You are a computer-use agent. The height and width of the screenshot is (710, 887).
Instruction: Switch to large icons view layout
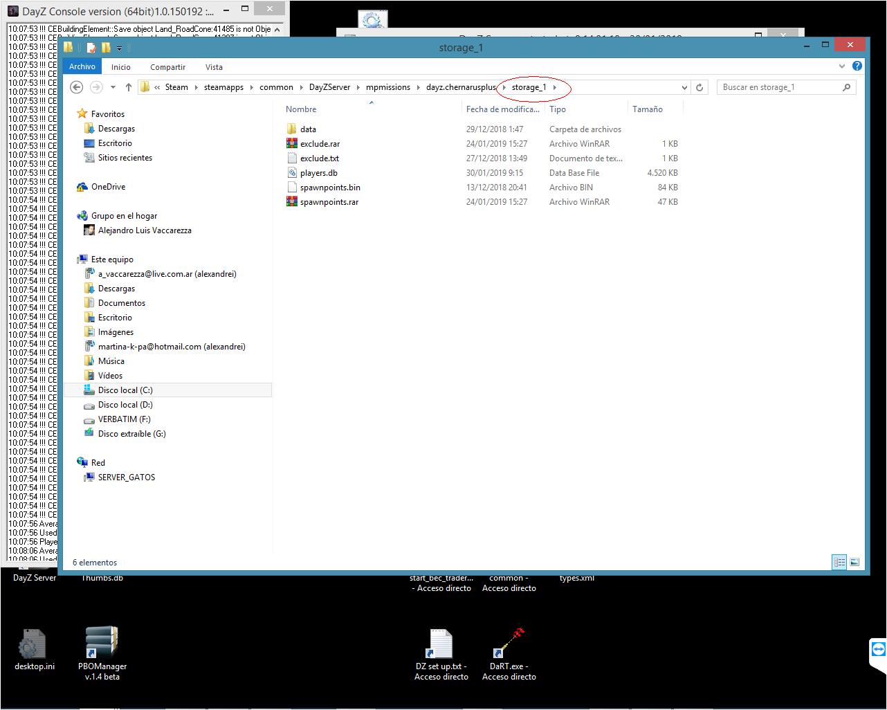click(x=854, y=563)
